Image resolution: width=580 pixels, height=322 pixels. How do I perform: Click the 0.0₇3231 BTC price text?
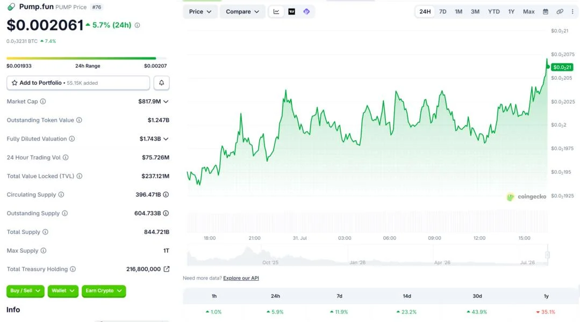pos(22,41)
